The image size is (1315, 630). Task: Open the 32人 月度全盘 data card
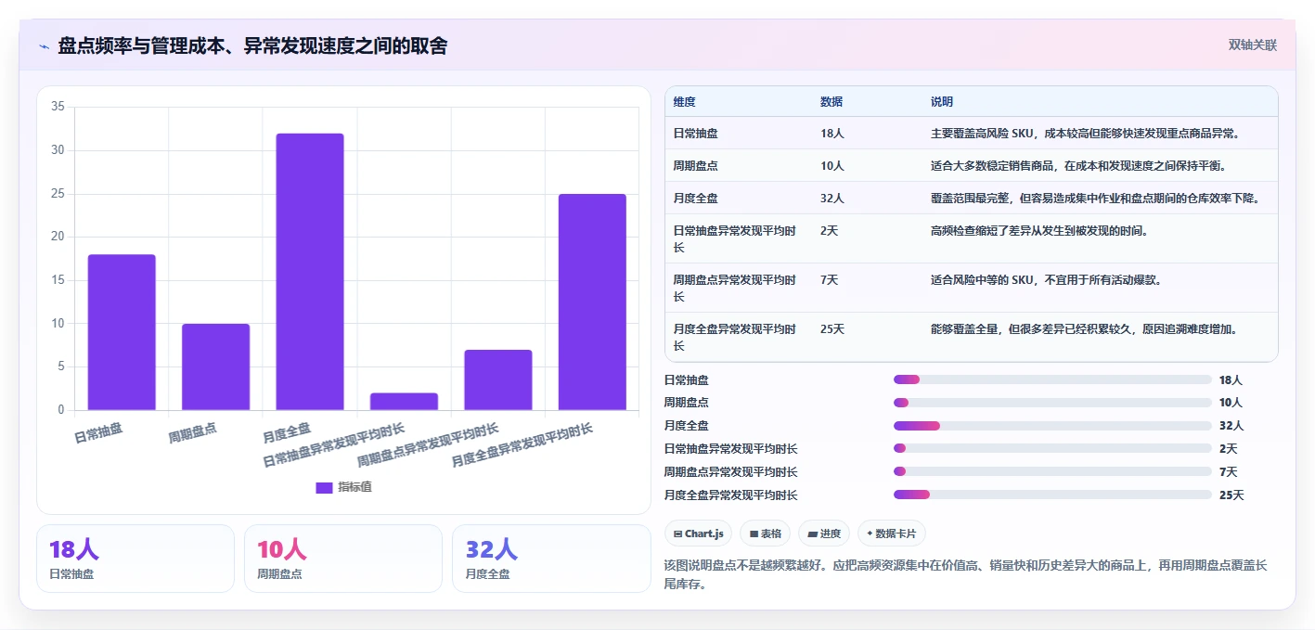click(x=551, y=559)
